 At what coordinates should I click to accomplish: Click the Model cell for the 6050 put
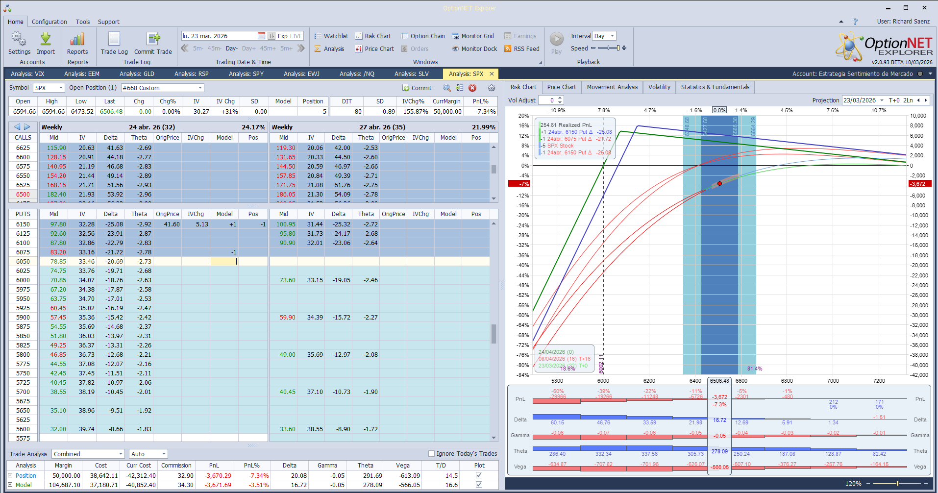coord(224,262)
